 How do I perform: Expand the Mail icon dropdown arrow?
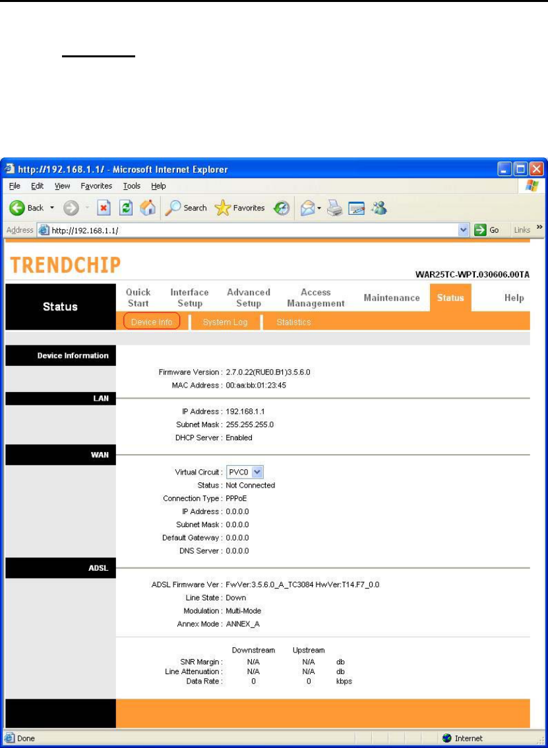coord(319,208)
